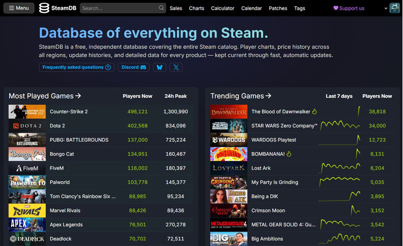Click the Last 7 days column header
403x246 pixels.
tap(339, 96)
